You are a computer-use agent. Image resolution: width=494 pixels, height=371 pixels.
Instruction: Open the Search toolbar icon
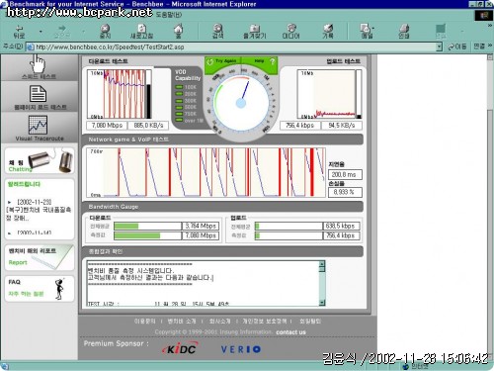tap(217, 29)
